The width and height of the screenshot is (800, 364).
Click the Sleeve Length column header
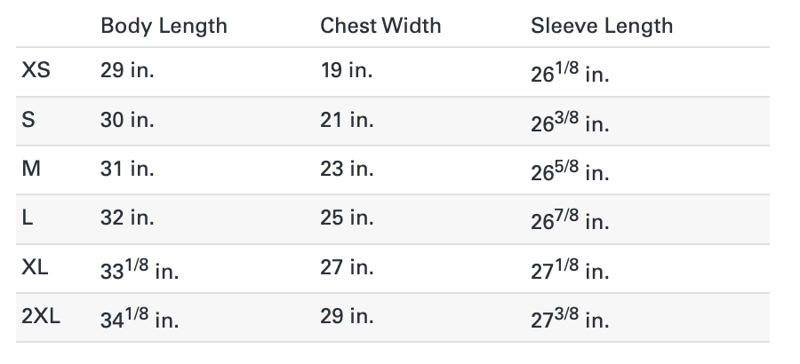pyautogui.click(x=602, y=26)
